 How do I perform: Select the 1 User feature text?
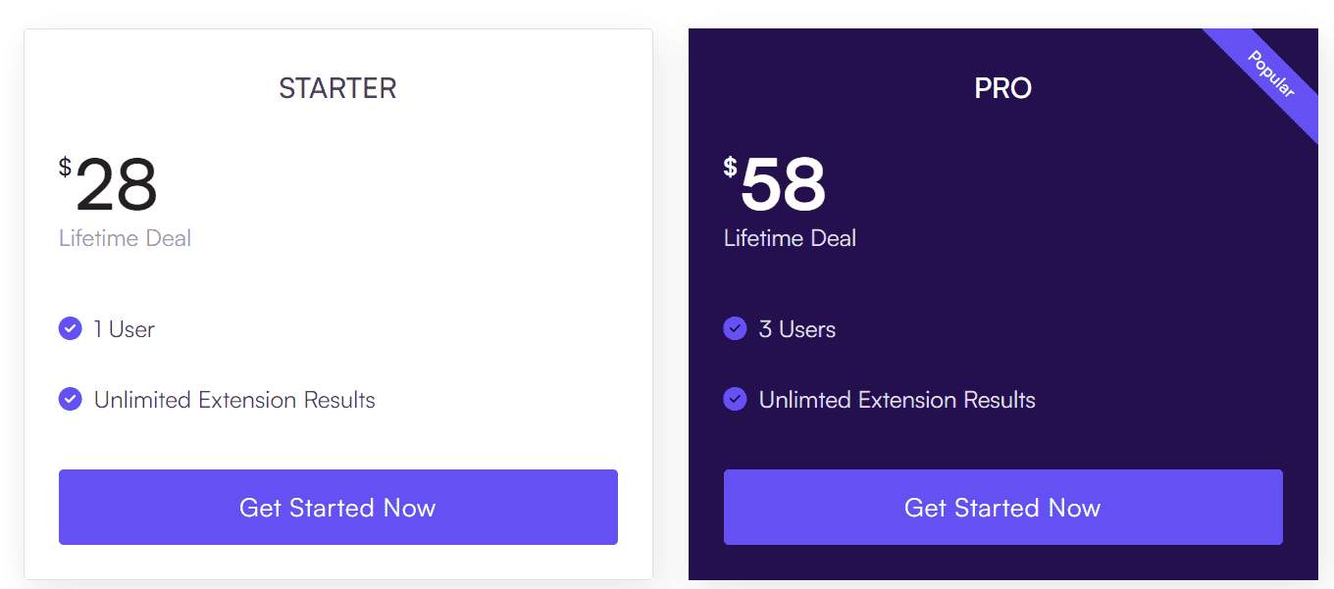click(123, 329)
